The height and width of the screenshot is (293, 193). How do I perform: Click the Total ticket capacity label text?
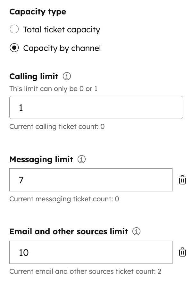point(61,29)
